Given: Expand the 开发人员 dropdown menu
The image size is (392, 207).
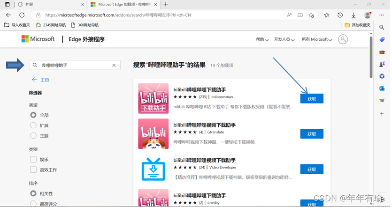Looking at the screenshot, I should [284, 39].
